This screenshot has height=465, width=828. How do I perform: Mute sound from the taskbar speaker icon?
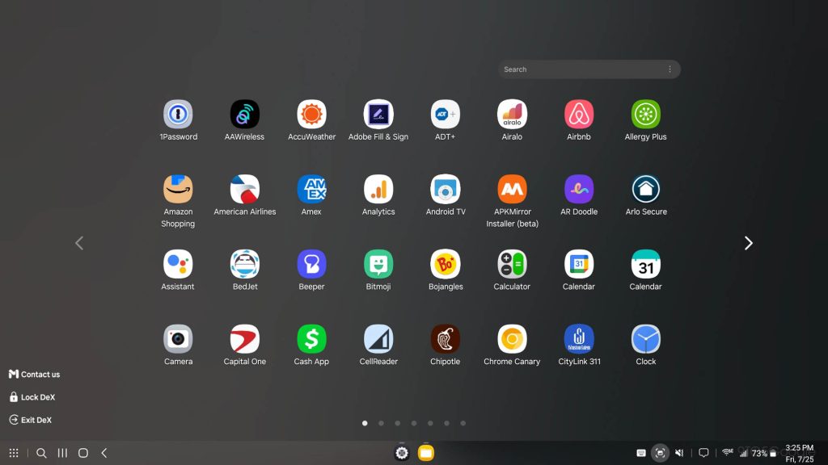tap(680, 453)
